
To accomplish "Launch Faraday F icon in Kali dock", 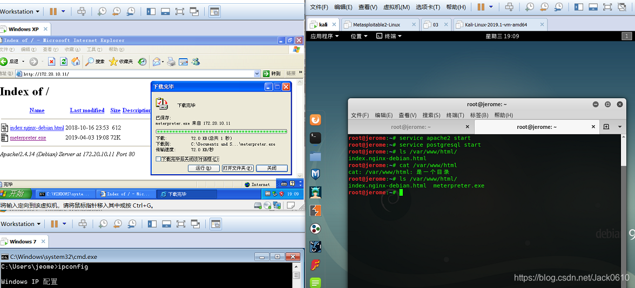I will tap(315, 265).
